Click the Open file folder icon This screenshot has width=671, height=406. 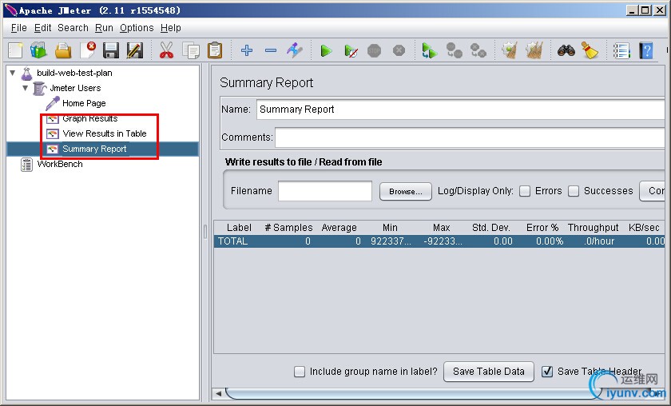[63, 50]
